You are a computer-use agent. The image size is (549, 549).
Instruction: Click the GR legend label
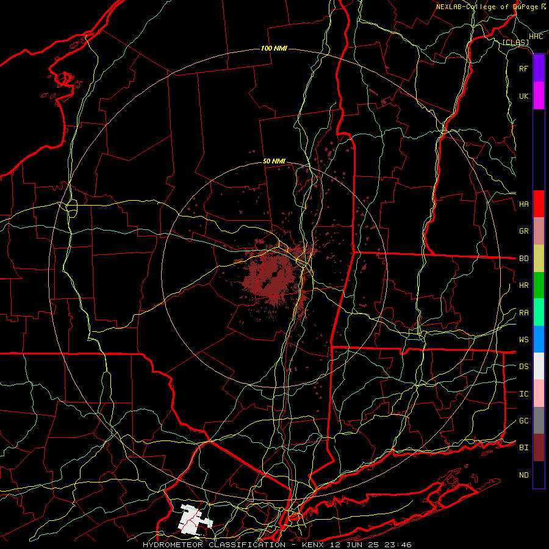(x=523, y=231)
